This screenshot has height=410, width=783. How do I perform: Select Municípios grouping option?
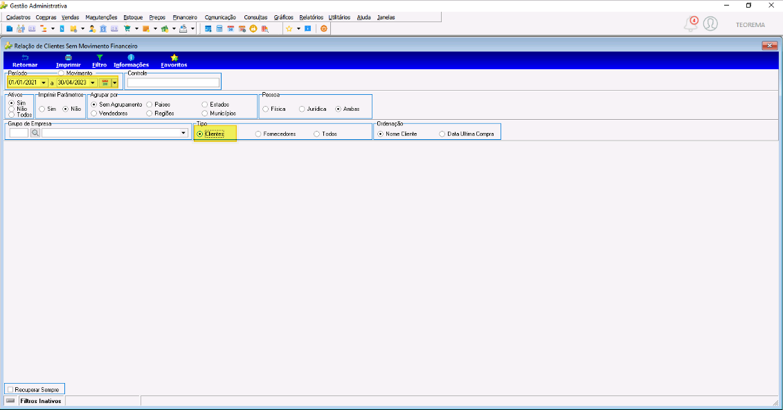click(x=205, y=114)
